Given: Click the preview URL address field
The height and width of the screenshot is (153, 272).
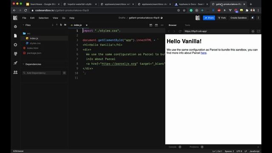Looking at the screenshot, I should tap(216, 31).
